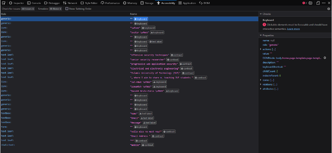The height and width of the screenshot is (153, 332).
Task: Open the three-dot customize menu
Action: [x=324, y=3]
